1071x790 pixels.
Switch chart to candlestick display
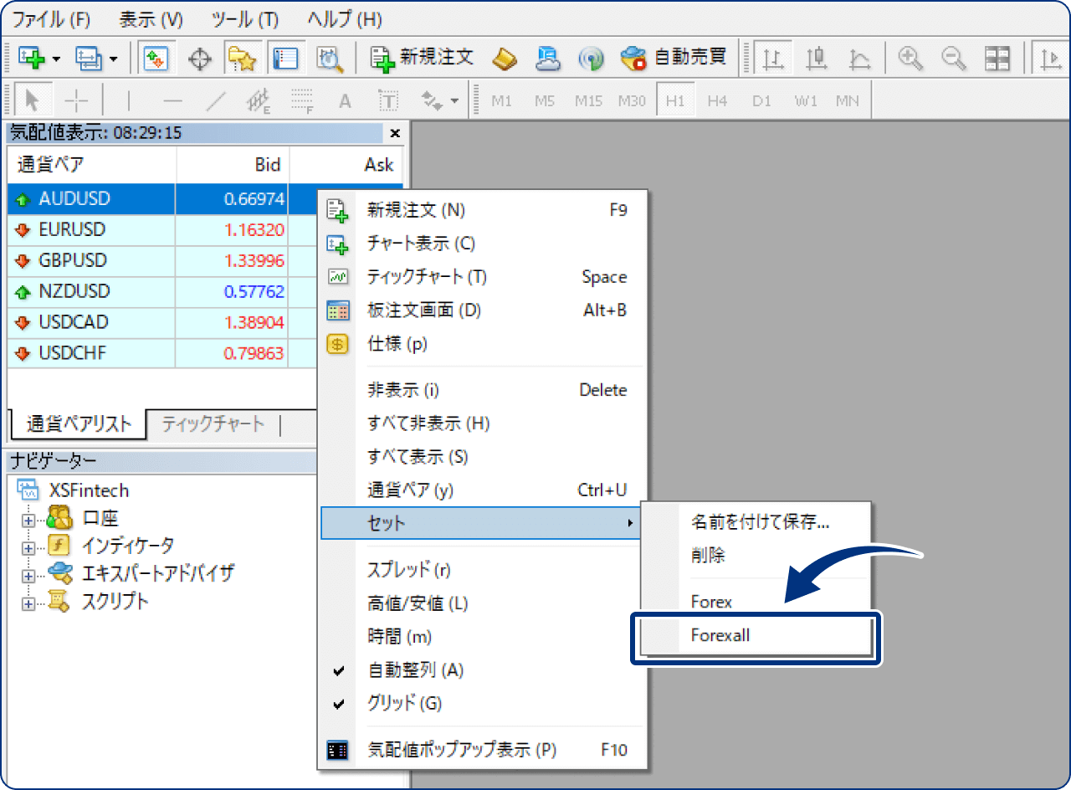tap(816, 58)
